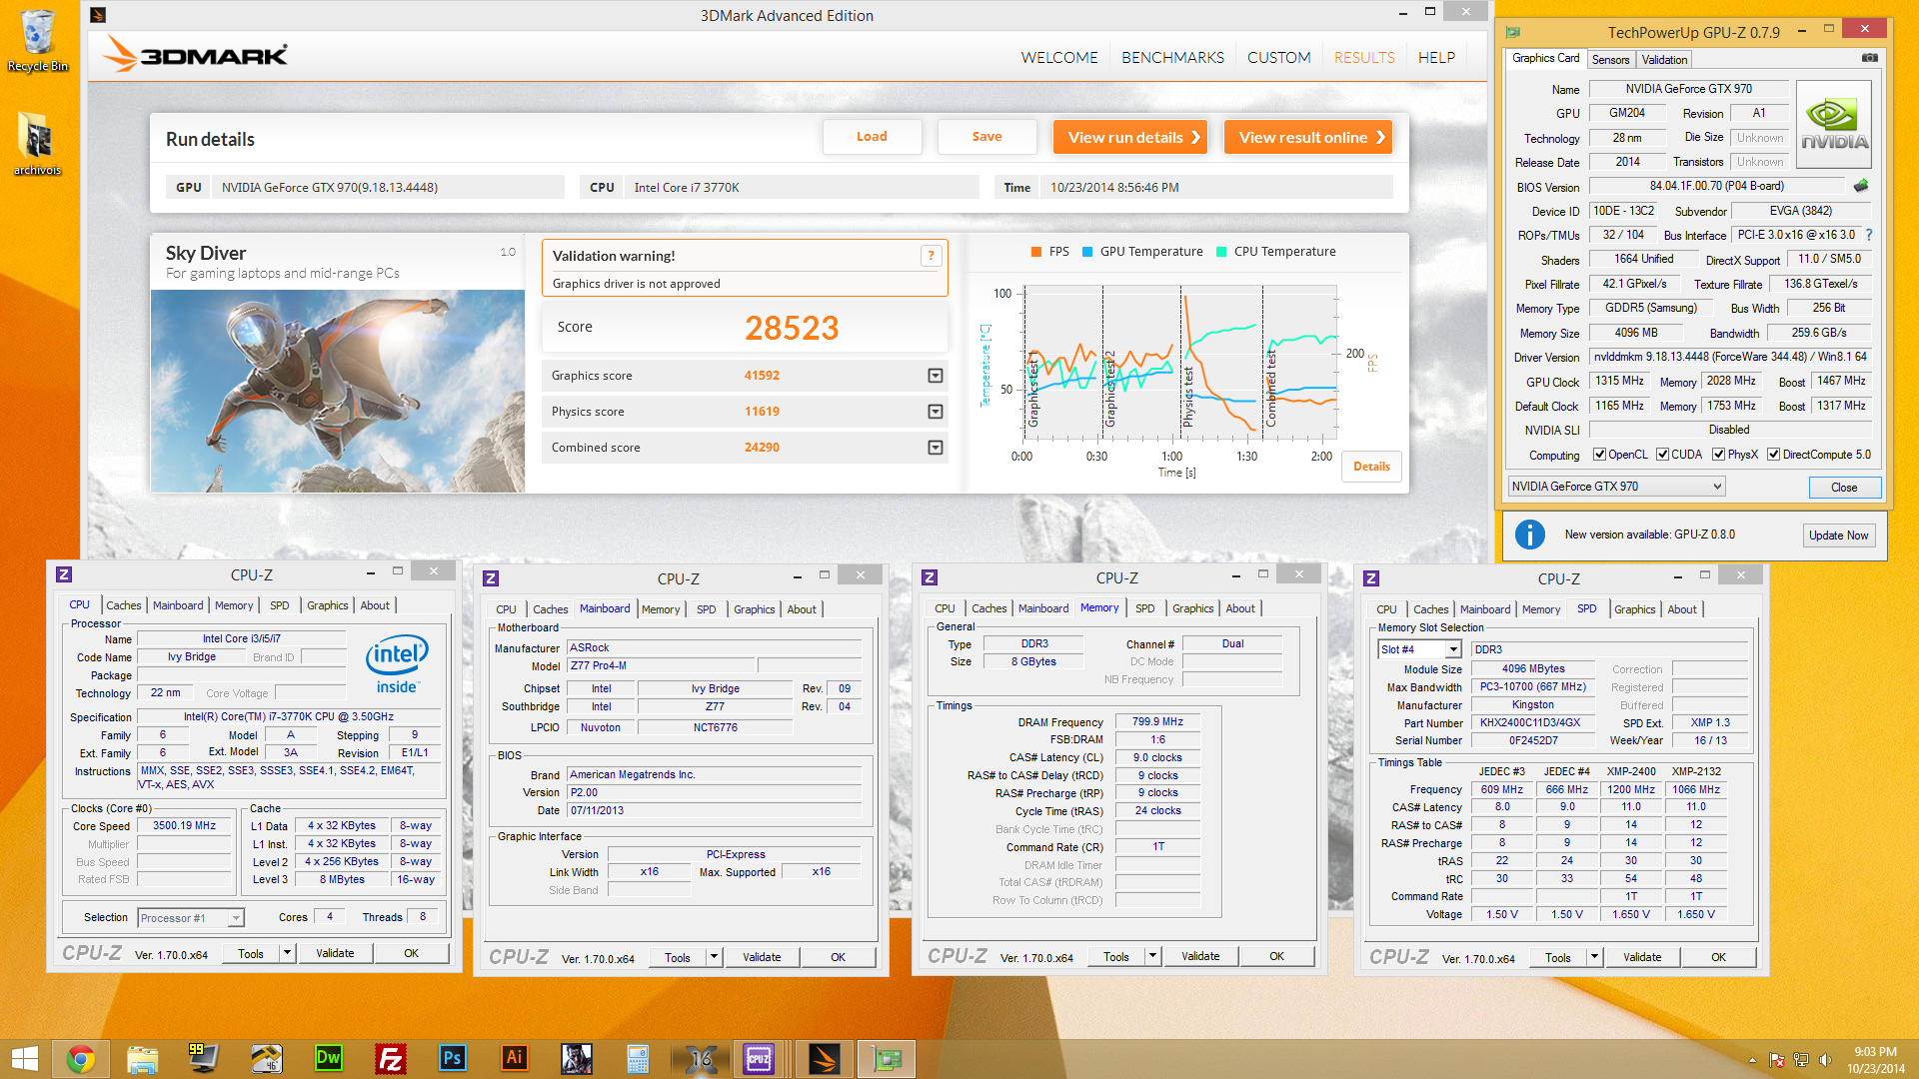This screenshot has height=1079, width=1919.
Task: Click the monitor 99 taskbar icon
Action: pyautogui.click(x=204, y=1059)
